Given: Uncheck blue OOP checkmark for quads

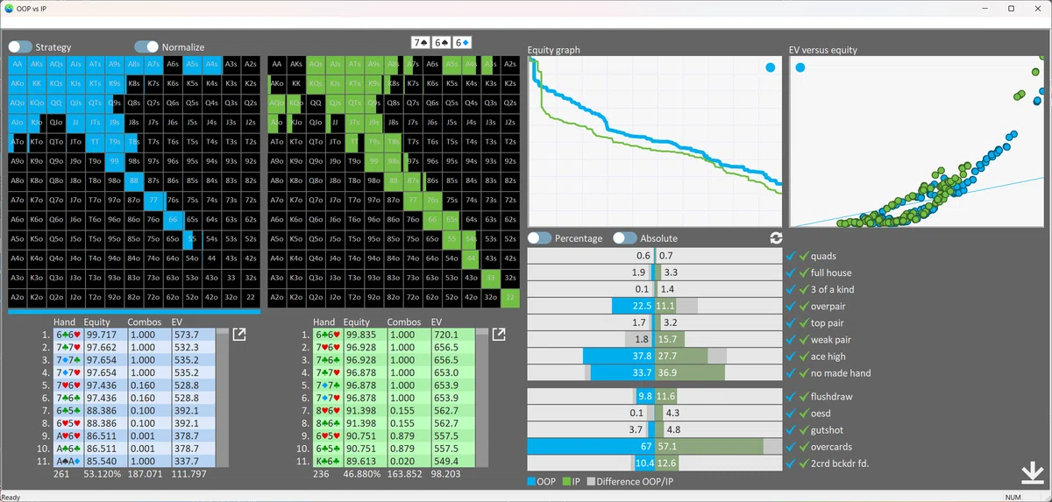Looking at the screenshot, I should [791, 256].
